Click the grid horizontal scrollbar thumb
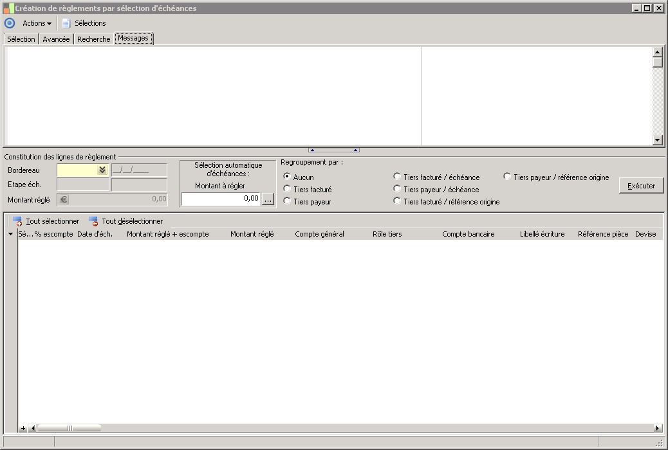This screenshot has width=668, height=450. tap(69, 428)
